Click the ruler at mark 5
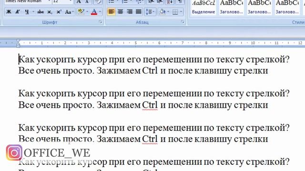The image size is (305, 171). (135, 43)
